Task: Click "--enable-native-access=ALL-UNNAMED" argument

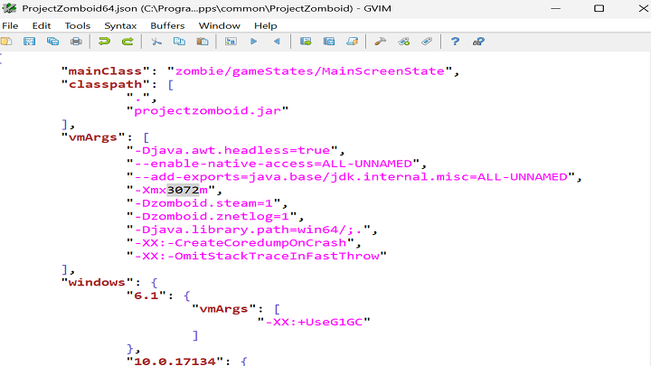Action: 273,164
